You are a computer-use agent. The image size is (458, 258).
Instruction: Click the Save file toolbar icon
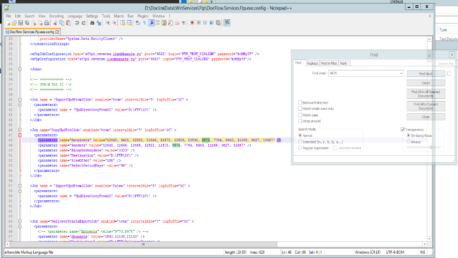pyautogui.click(x=21, y=23)
